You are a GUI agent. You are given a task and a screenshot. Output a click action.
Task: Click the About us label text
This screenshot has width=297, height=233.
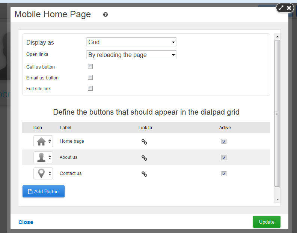[x=69, y=157]
